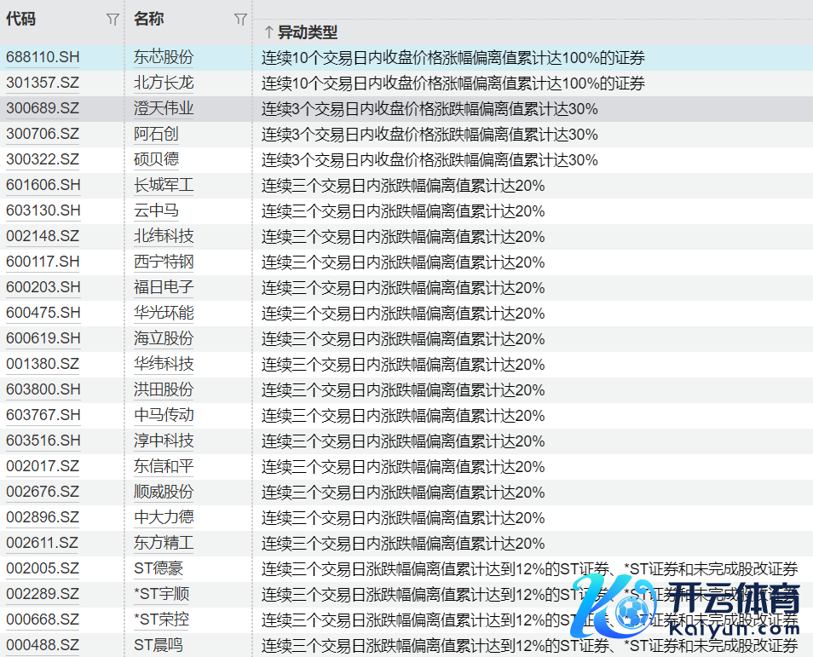Open the 东芯股份 stock name link
Image resolution: width=813 pixels, height=657 pixels.
164,58
